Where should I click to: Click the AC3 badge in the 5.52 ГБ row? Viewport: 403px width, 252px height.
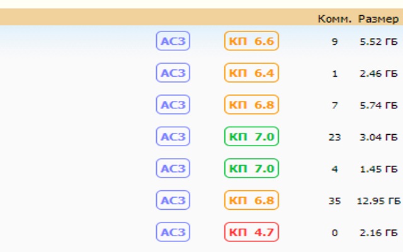[173, 42]
